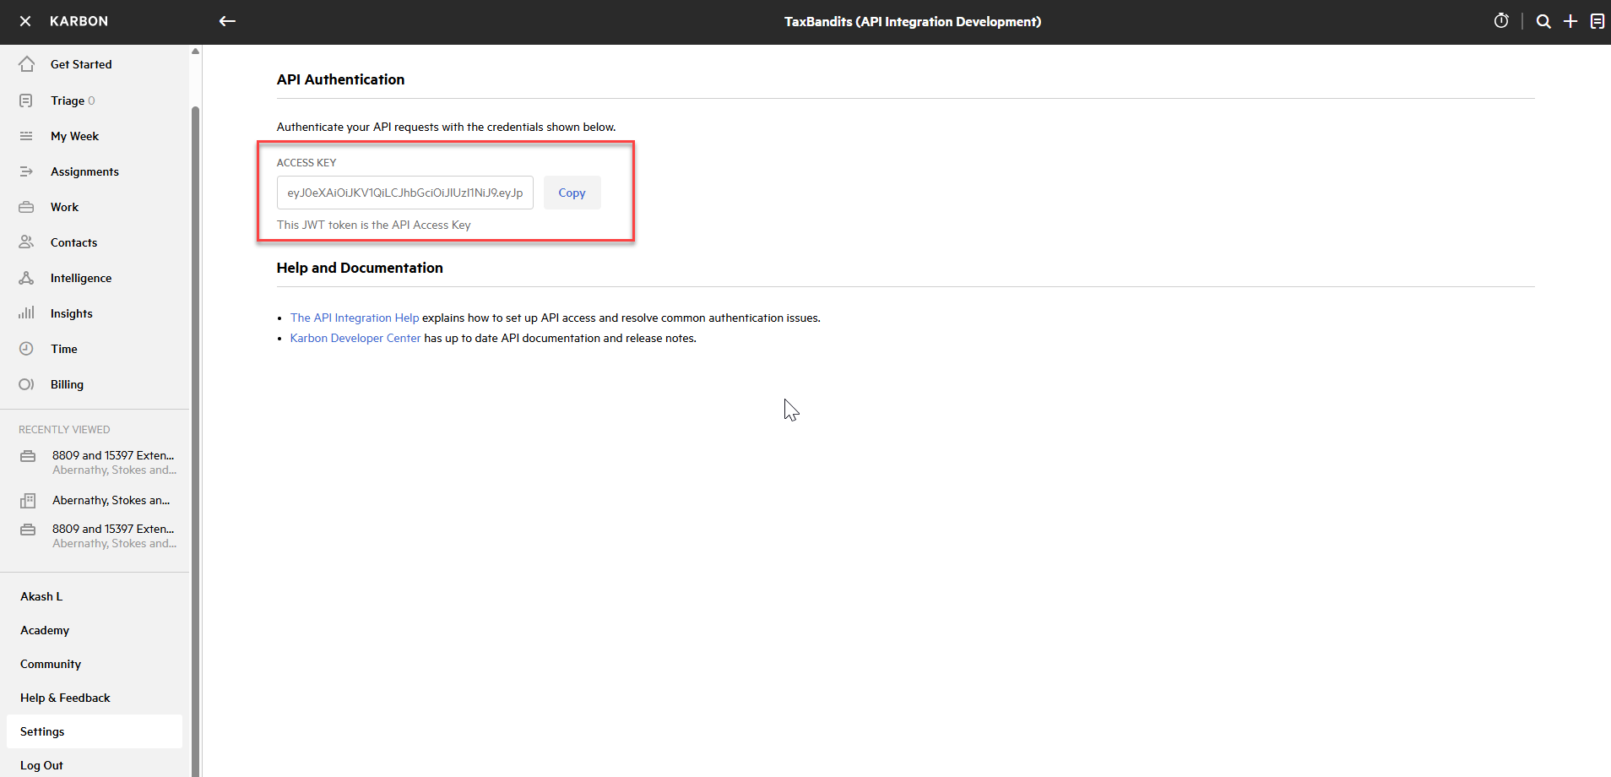Click the Insights bar chart icon

[26, 313]
